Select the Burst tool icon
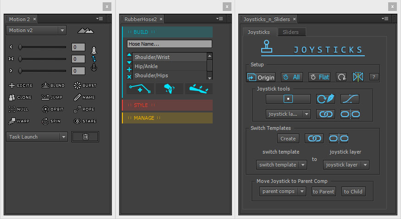 point(85,85)
